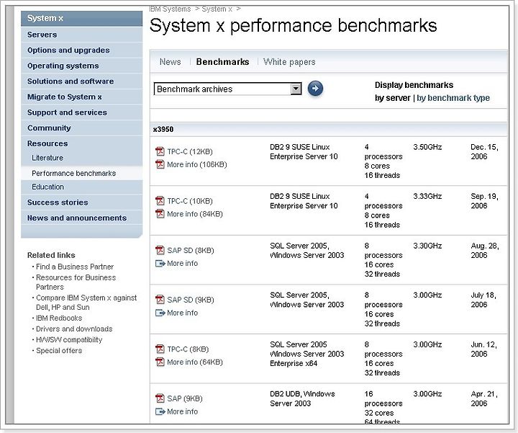The height and width of the screenshot is (433, 518).
Task: Click PDF icon beside More info (84KB)
Action: (x=160, y=214)
